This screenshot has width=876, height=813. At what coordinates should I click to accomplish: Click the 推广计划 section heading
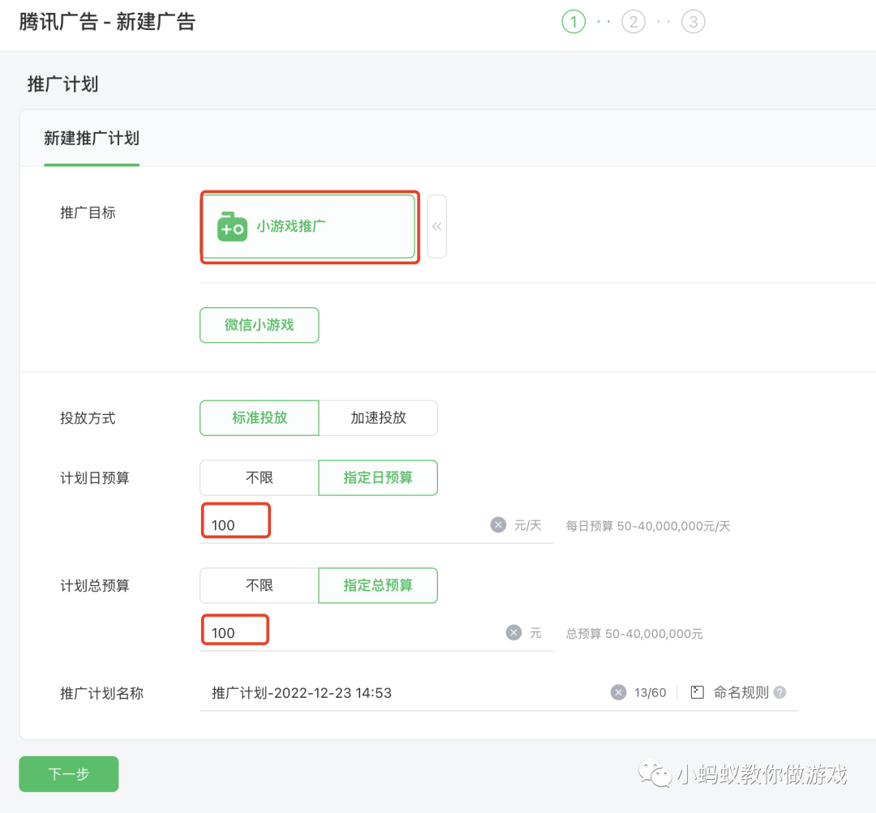click(x=62, y=84)
